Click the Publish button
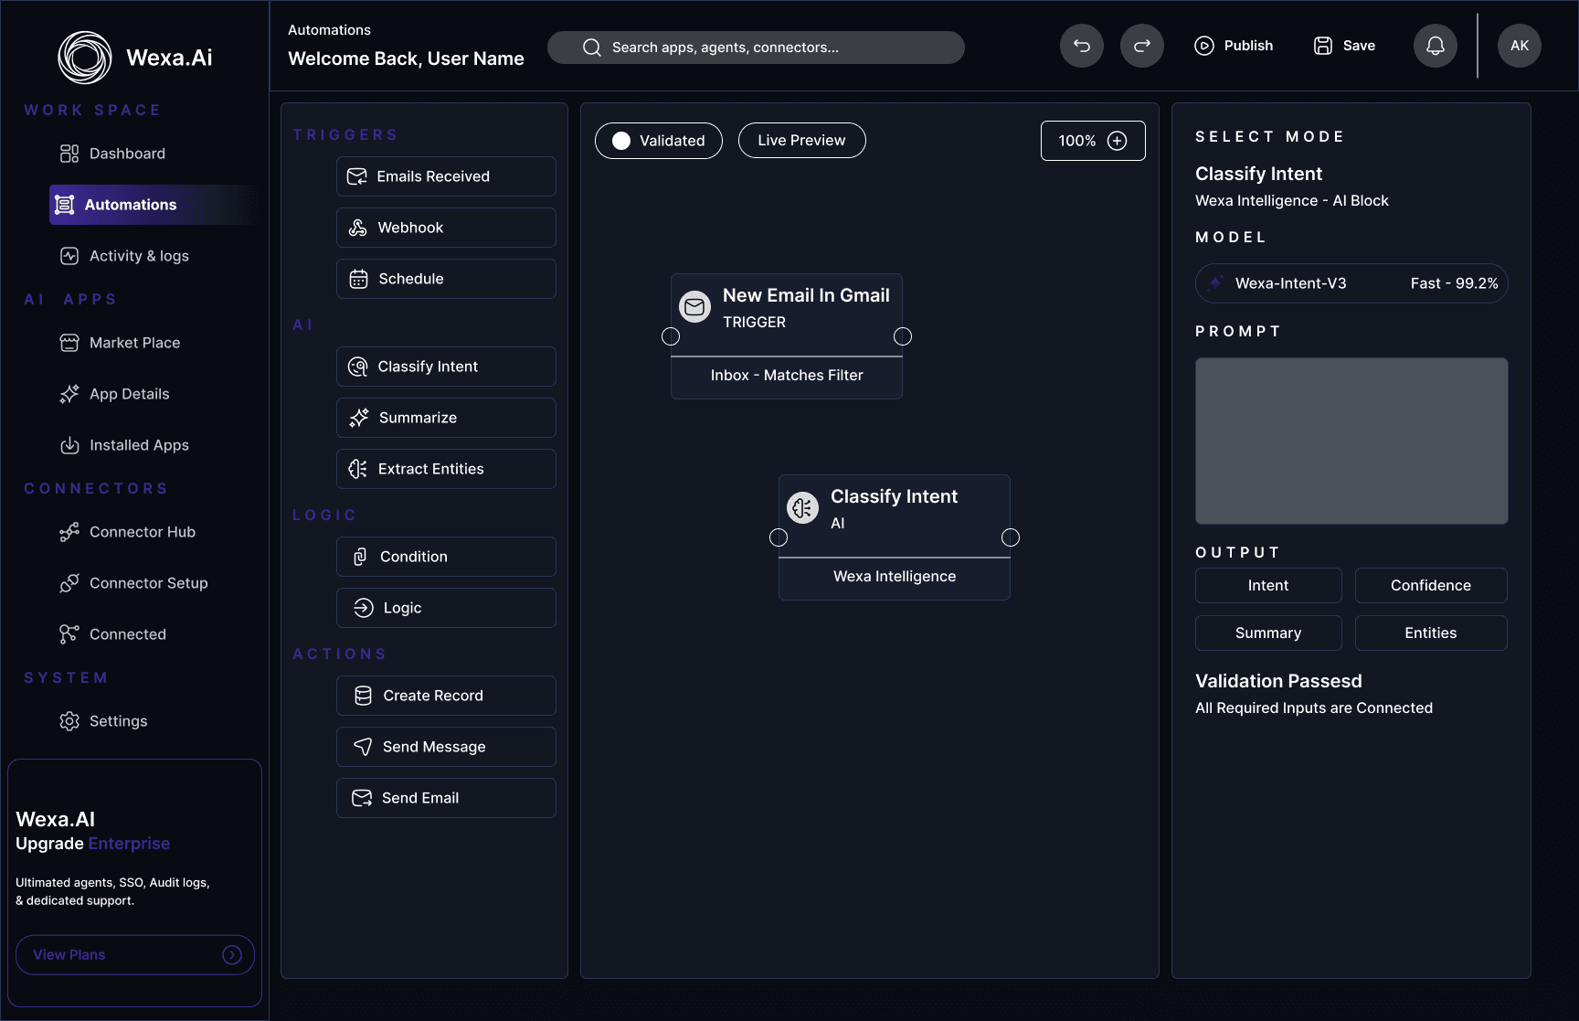Screen dimensions: 1579x1021 tap(1234, 46)
